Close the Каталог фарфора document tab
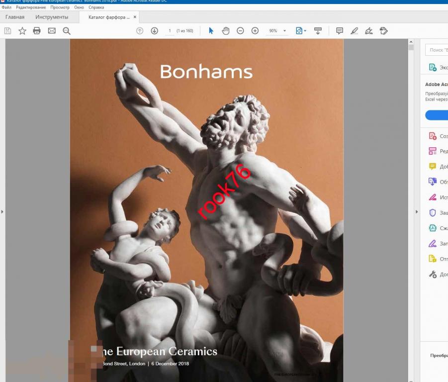This screenshot has height=382, width=448. pos(135,17)
